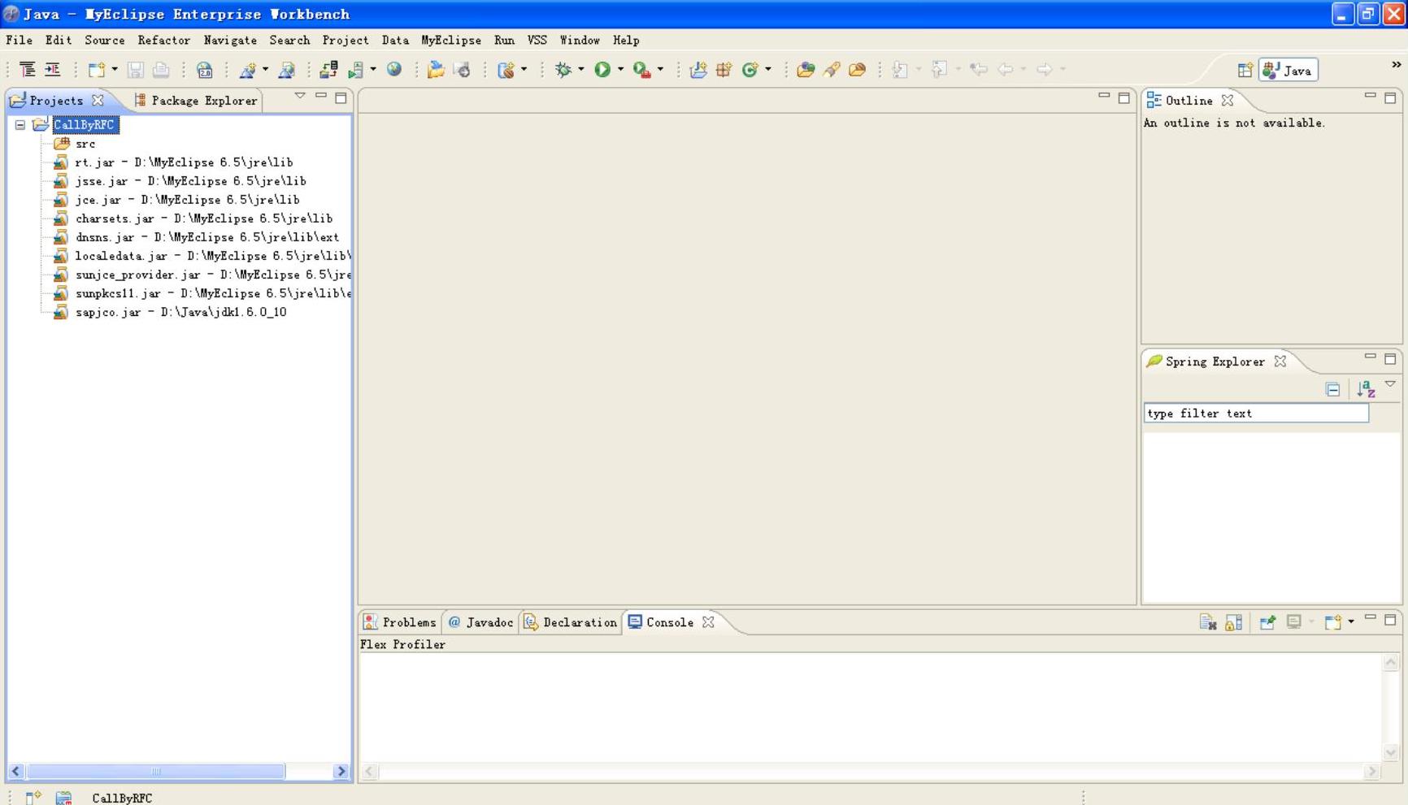Open the File menu
1408x805 pixels.
(x=19, y=40)
